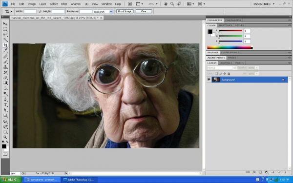
Task: Select the Magic Wand tool
Action: tap(5, 40)
